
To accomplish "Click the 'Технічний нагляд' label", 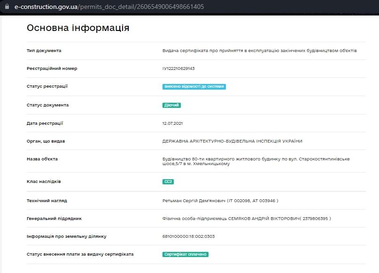I will click(47, 201).
